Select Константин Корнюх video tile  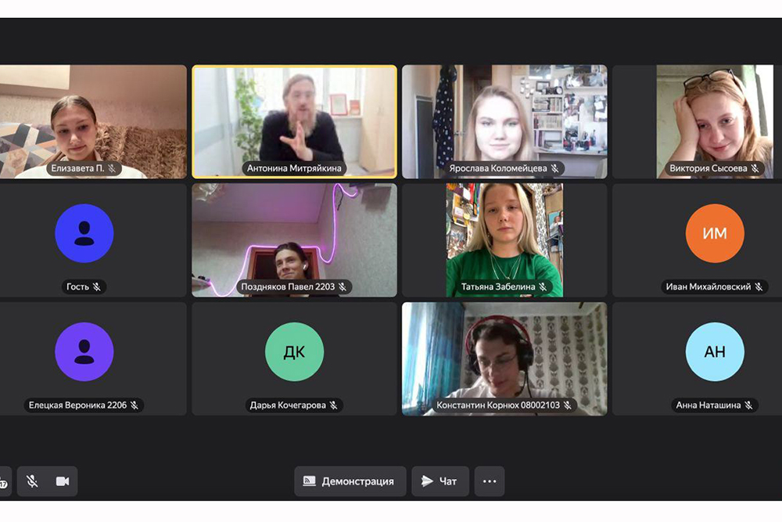point(504,358)
